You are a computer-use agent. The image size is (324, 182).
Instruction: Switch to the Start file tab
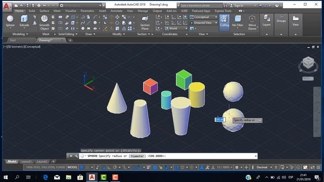(x=13, y=40)
